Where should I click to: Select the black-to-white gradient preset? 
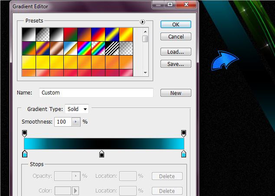(56, 34)
